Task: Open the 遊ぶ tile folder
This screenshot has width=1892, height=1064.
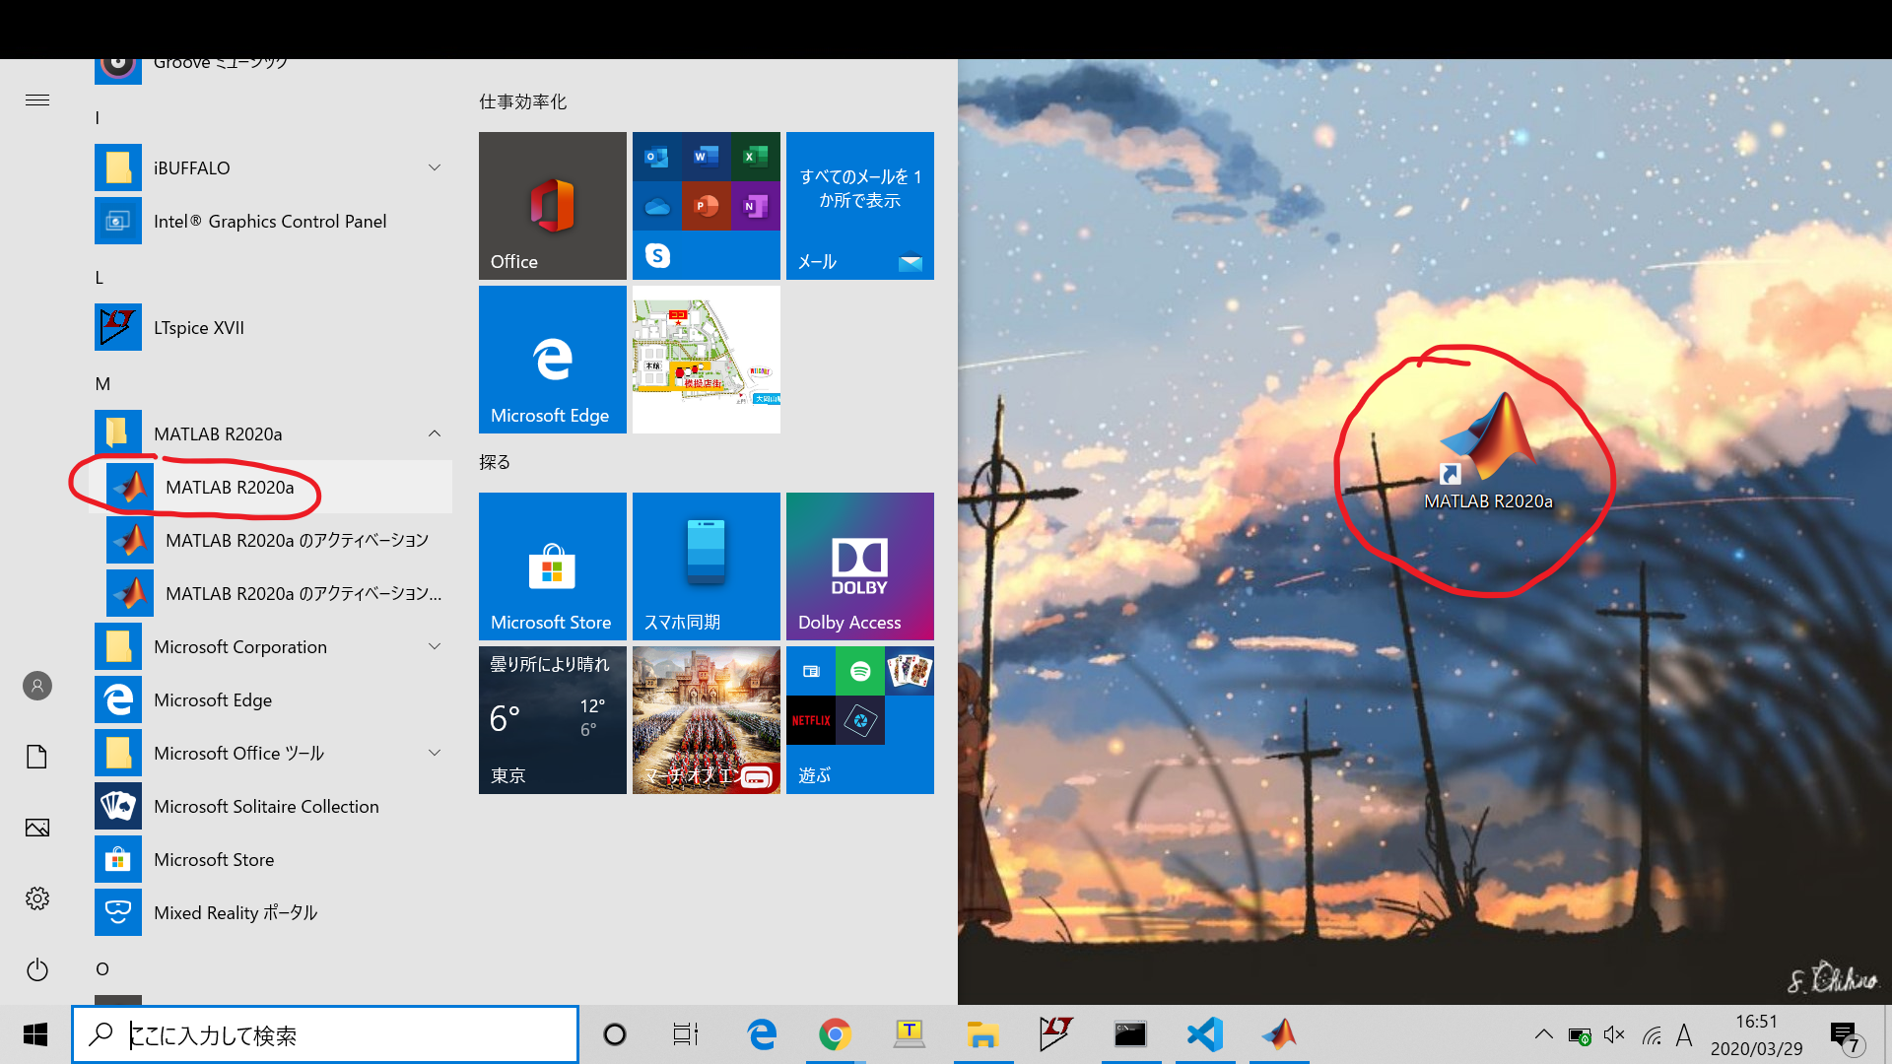Action: pos(860,720)
